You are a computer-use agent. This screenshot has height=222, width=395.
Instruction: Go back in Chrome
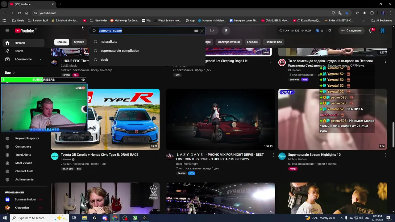(4, 13)
